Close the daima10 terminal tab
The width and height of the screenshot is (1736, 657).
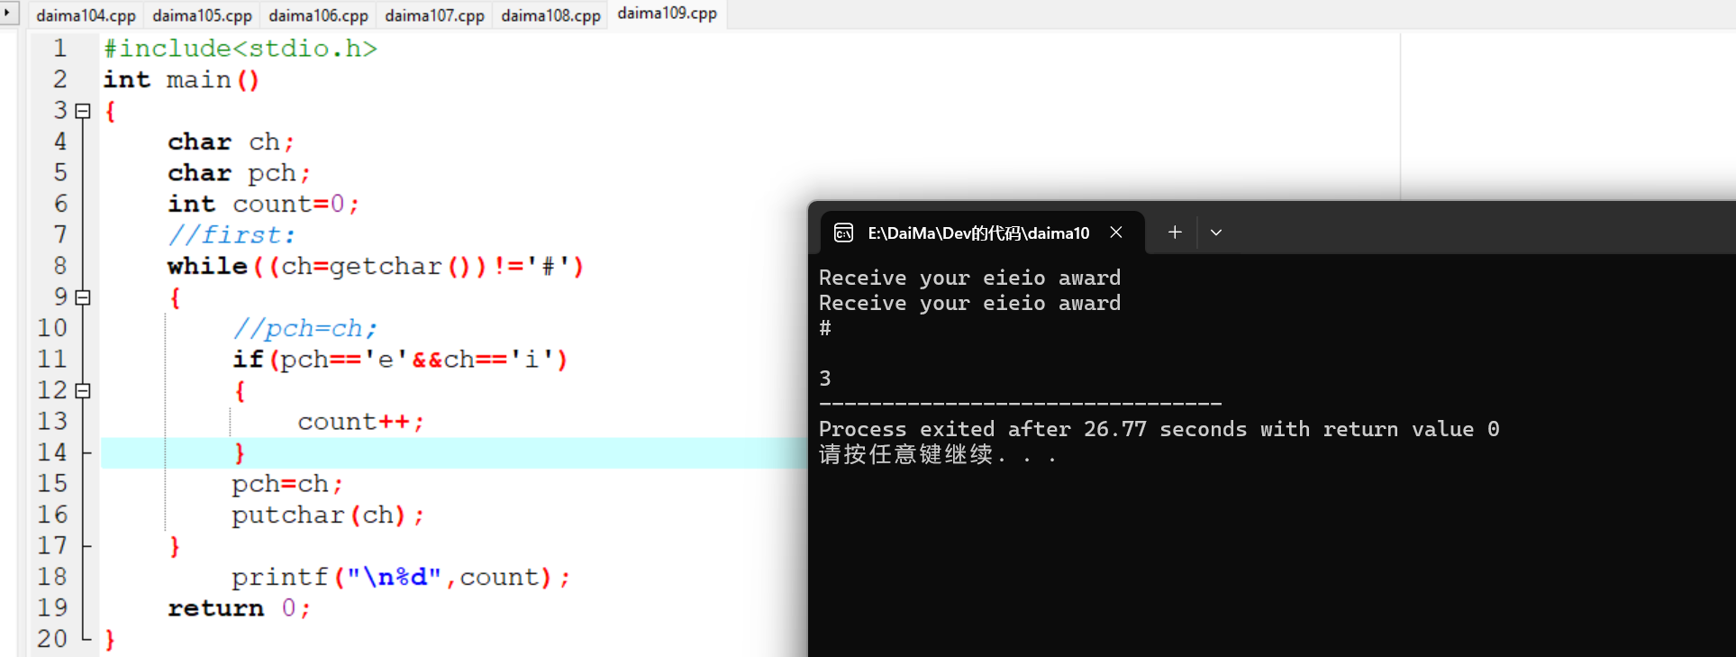pos(1116,233)
